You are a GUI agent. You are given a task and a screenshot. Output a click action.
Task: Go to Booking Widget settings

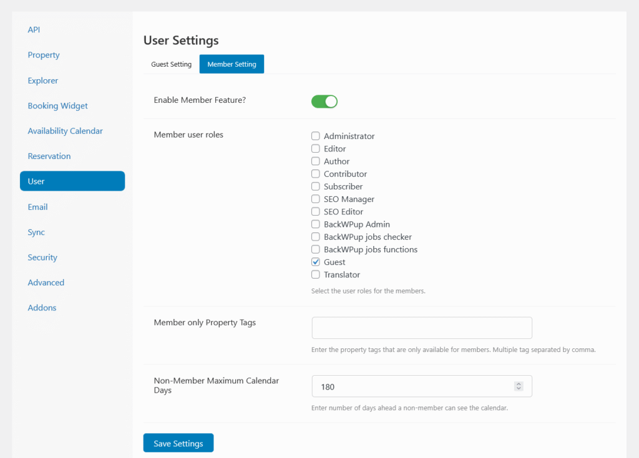tap(57, 106)
